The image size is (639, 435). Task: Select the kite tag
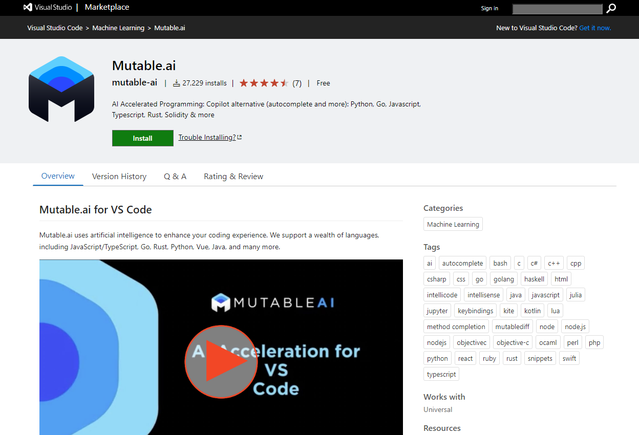(x=508, y=311)
